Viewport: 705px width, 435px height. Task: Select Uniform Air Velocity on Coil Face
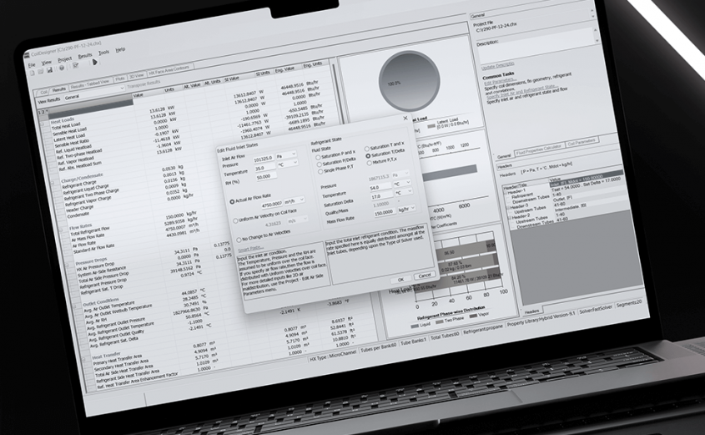[233, 219]
